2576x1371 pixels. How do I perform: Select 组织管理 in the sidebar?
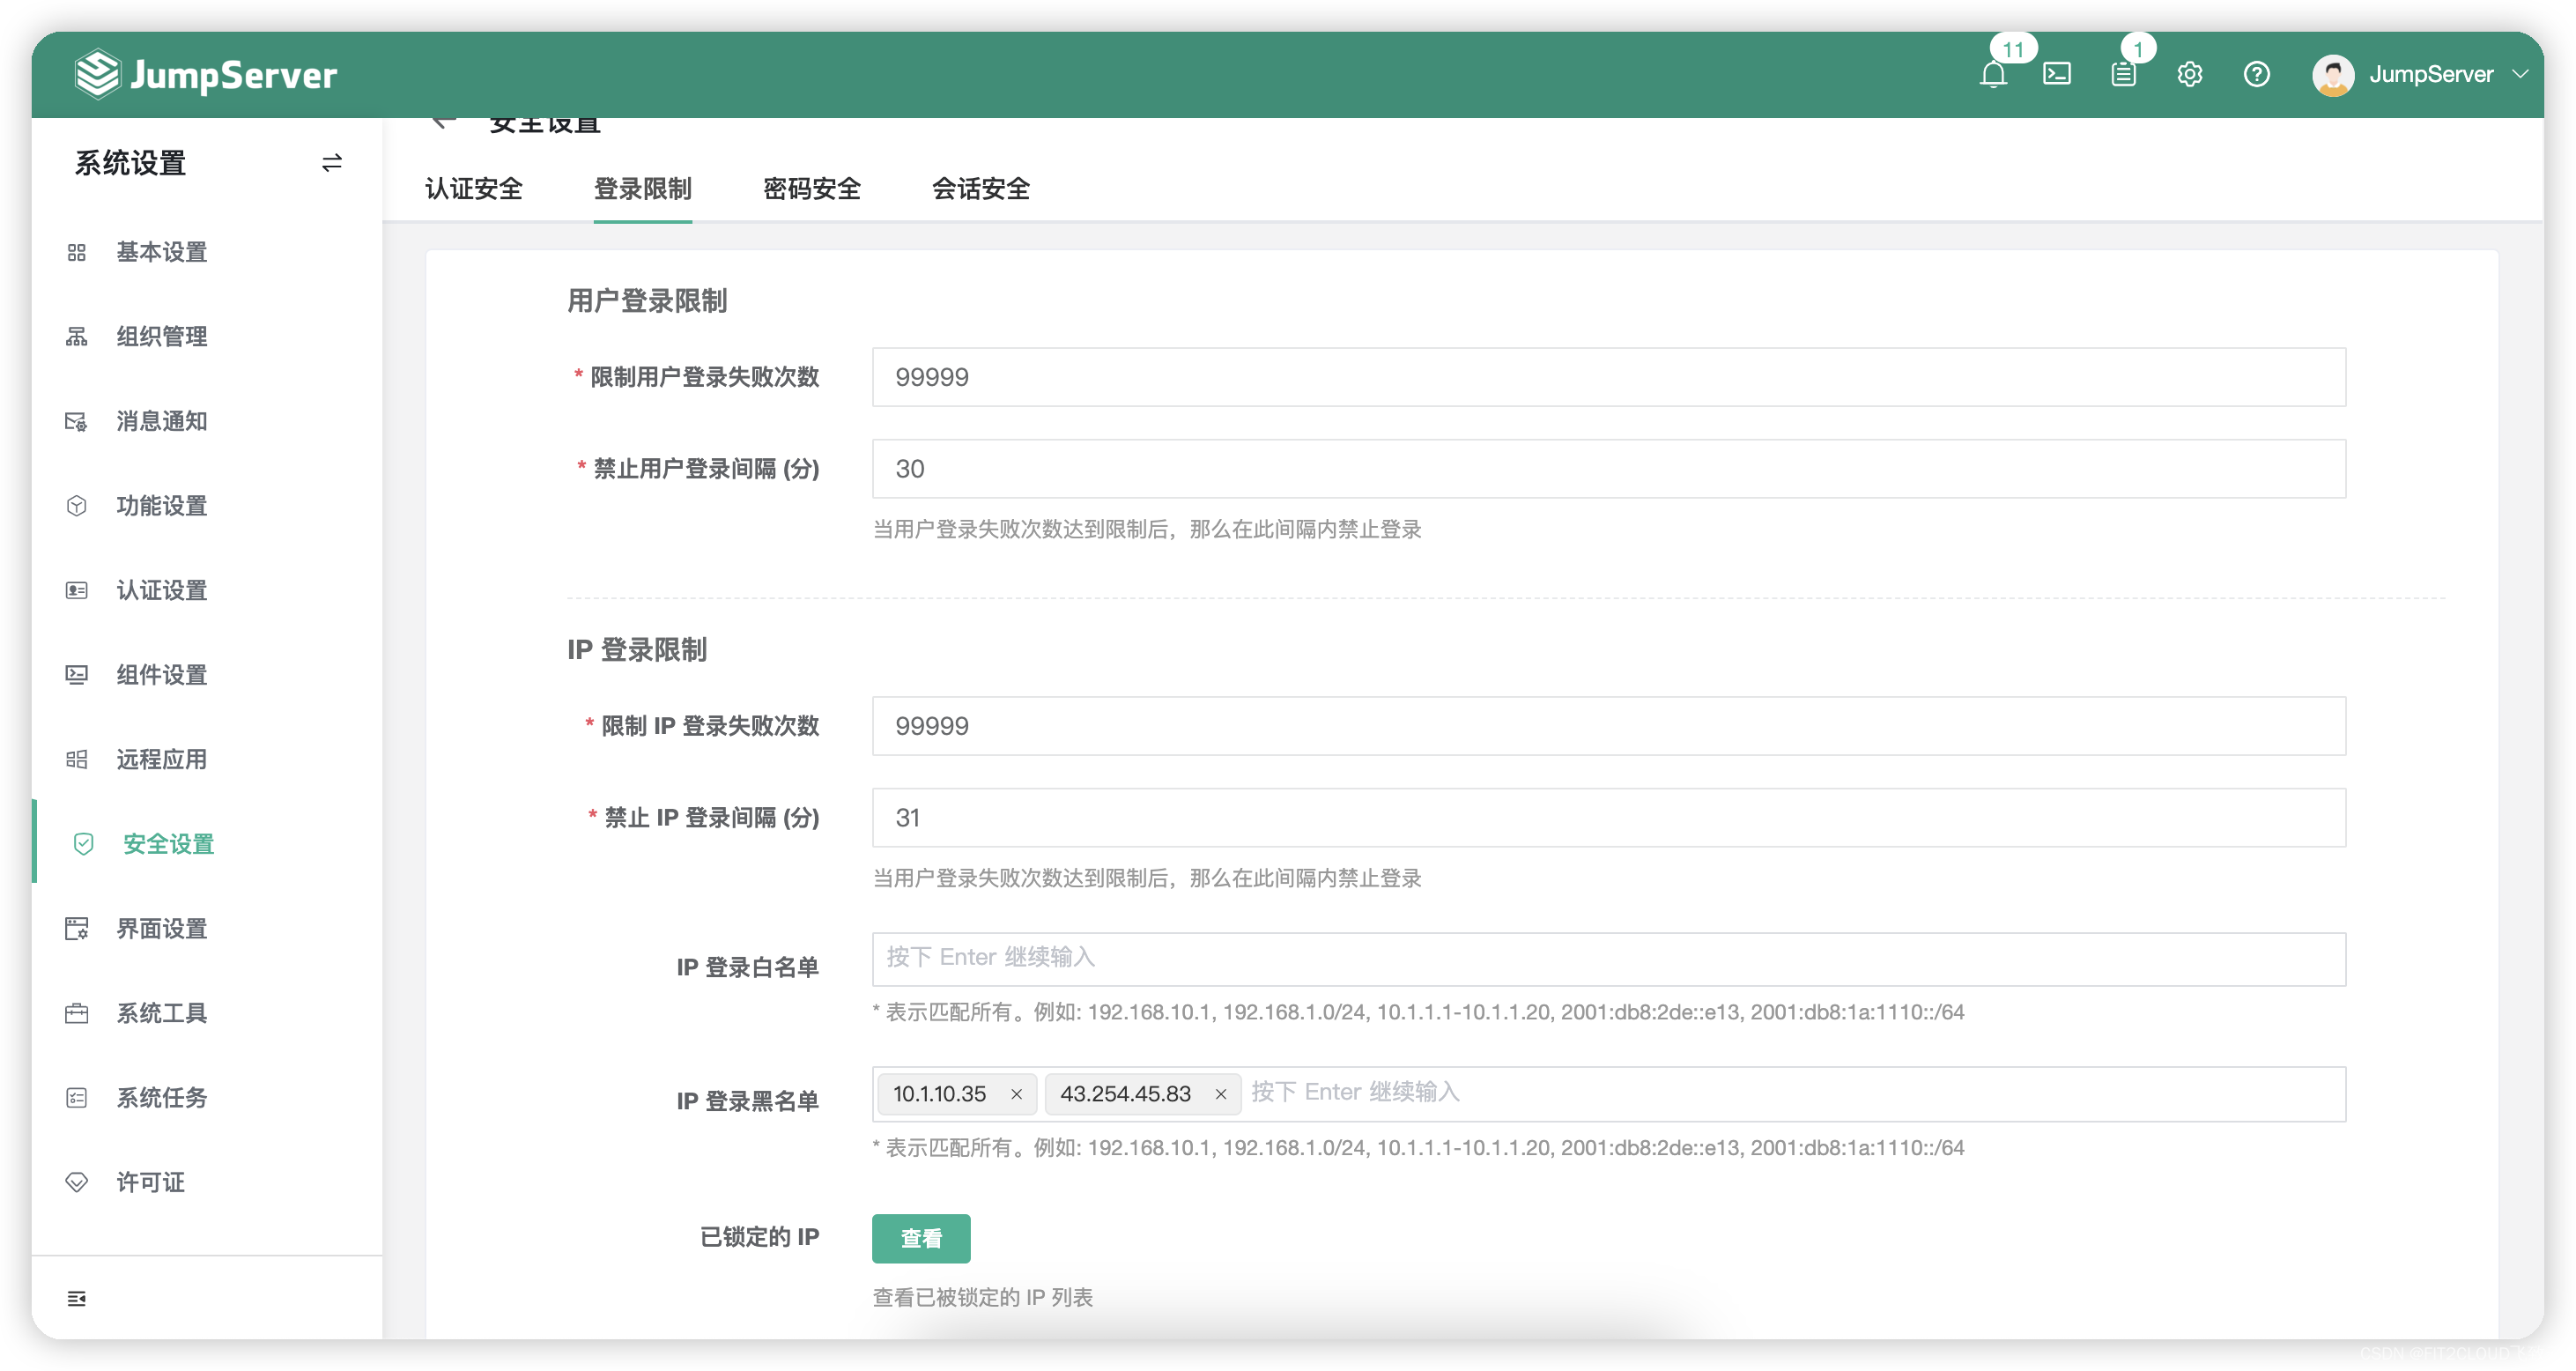(162, 336)
